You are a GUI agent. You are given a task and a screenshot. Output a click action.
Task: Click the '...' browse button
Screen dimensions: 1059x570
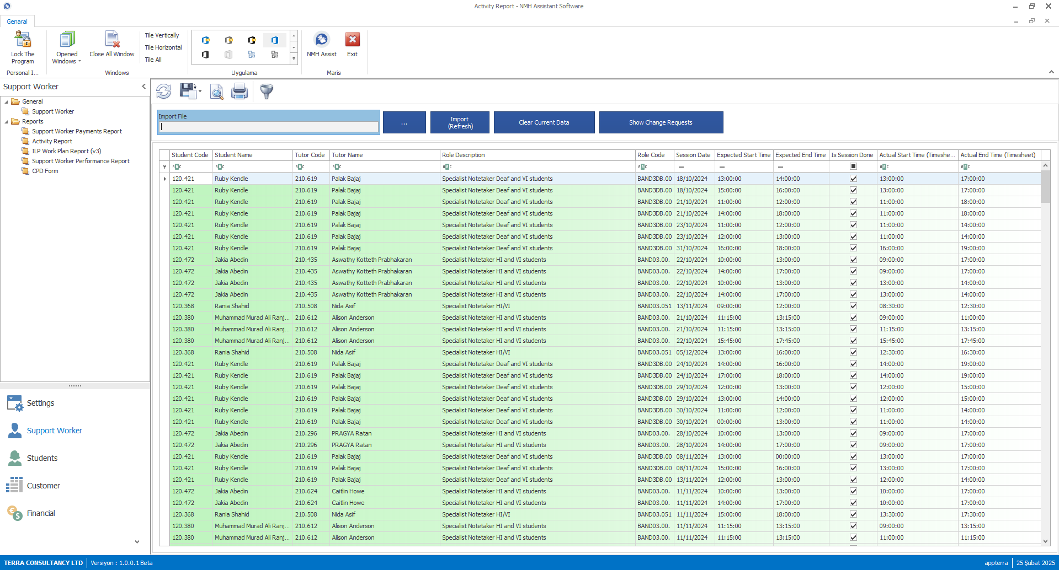404,122
